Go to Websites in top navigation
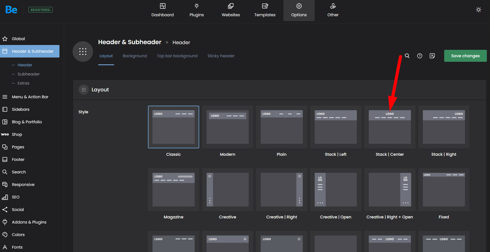 click(x=231, y=10)
